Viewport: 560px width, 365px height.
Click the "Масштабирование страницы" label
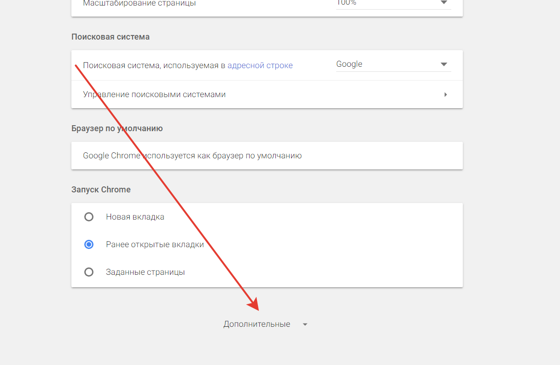point(139,3)
